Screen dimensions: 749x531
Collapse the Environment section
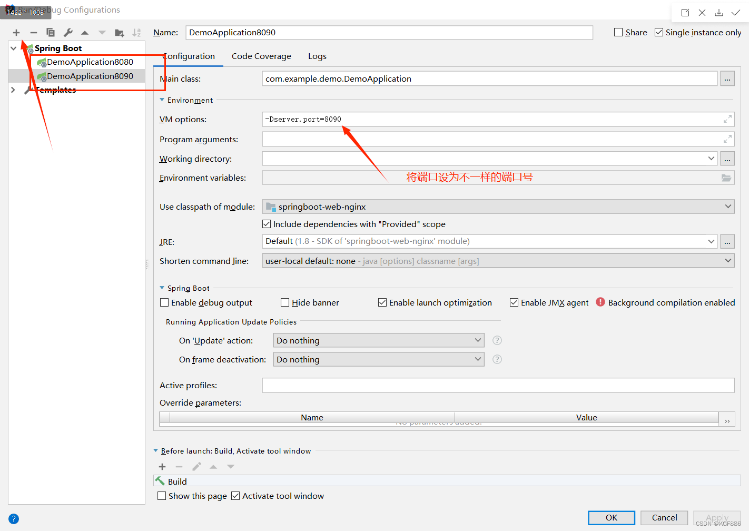pyautogui.click(x=162, y=100)
